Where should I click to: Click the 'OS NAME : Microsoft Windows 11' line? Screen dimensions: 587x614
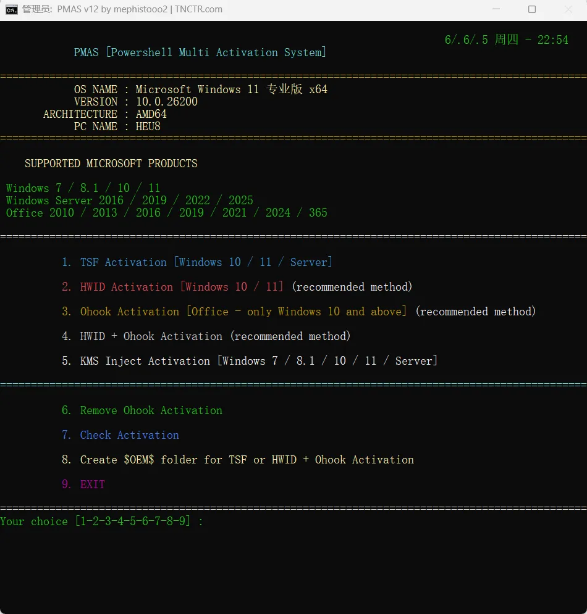pos(200,89)
